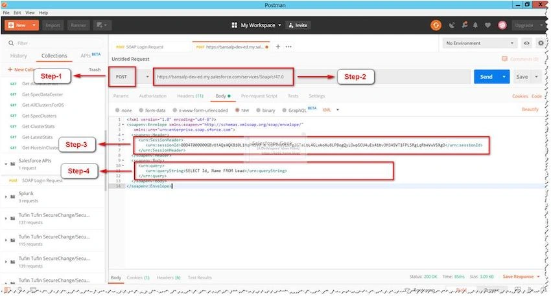This screenshot has height=296, width=551.
Task: Click the Import button
Action: (53, 25)
